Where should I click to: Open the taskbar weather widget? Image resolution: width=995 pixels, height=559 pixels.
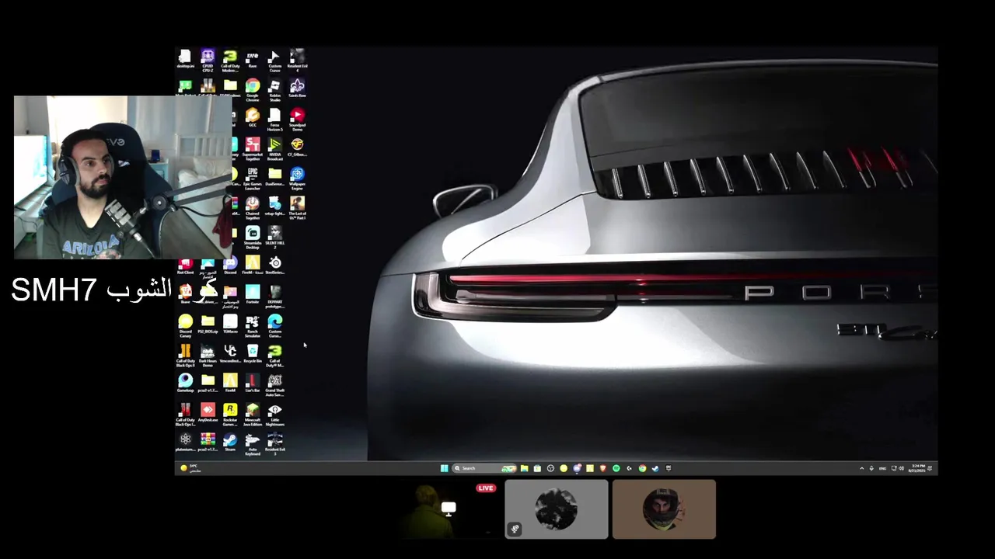[190, 468]
